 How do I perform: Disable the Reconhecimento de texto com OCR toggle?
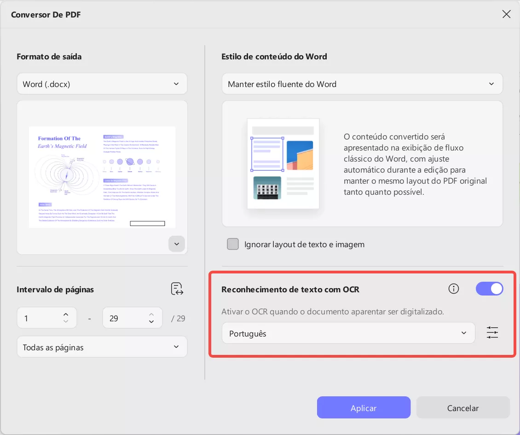point(489,289)
